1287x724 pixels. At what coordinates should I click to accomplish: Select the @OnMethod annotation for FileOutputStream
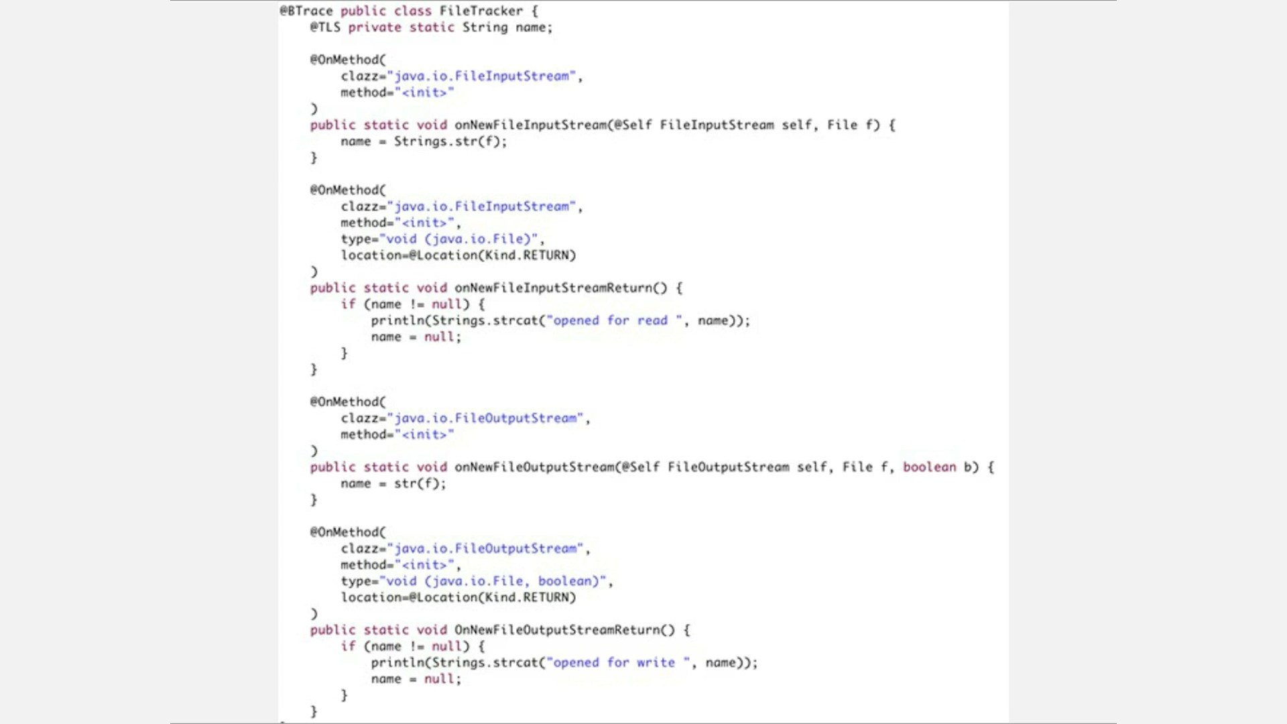345,402
